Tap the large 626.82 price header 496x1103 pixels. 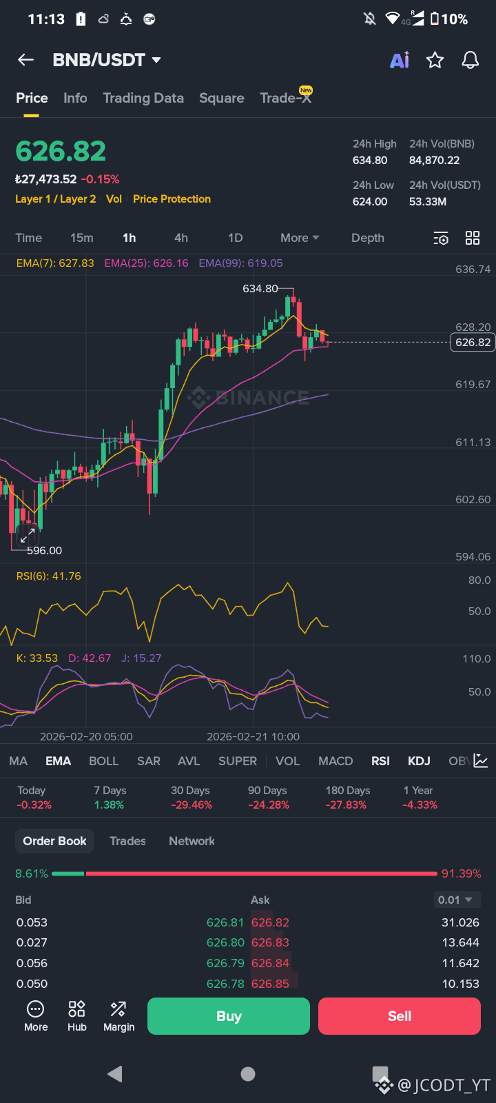[x=61, y=151]
